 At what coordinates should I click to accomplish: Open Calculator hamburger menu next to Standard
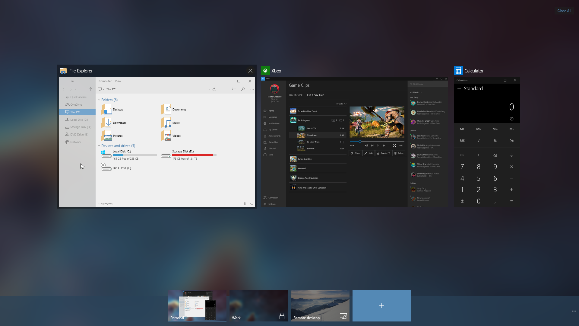[459, 89]
